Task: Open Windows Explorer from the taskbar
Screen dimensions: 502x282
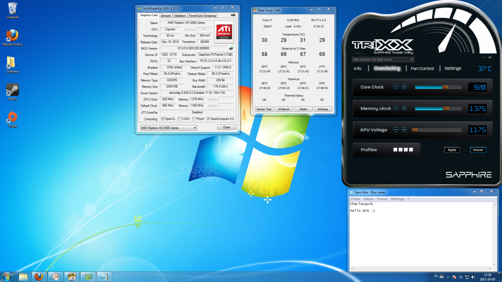Action: (23, 277)
